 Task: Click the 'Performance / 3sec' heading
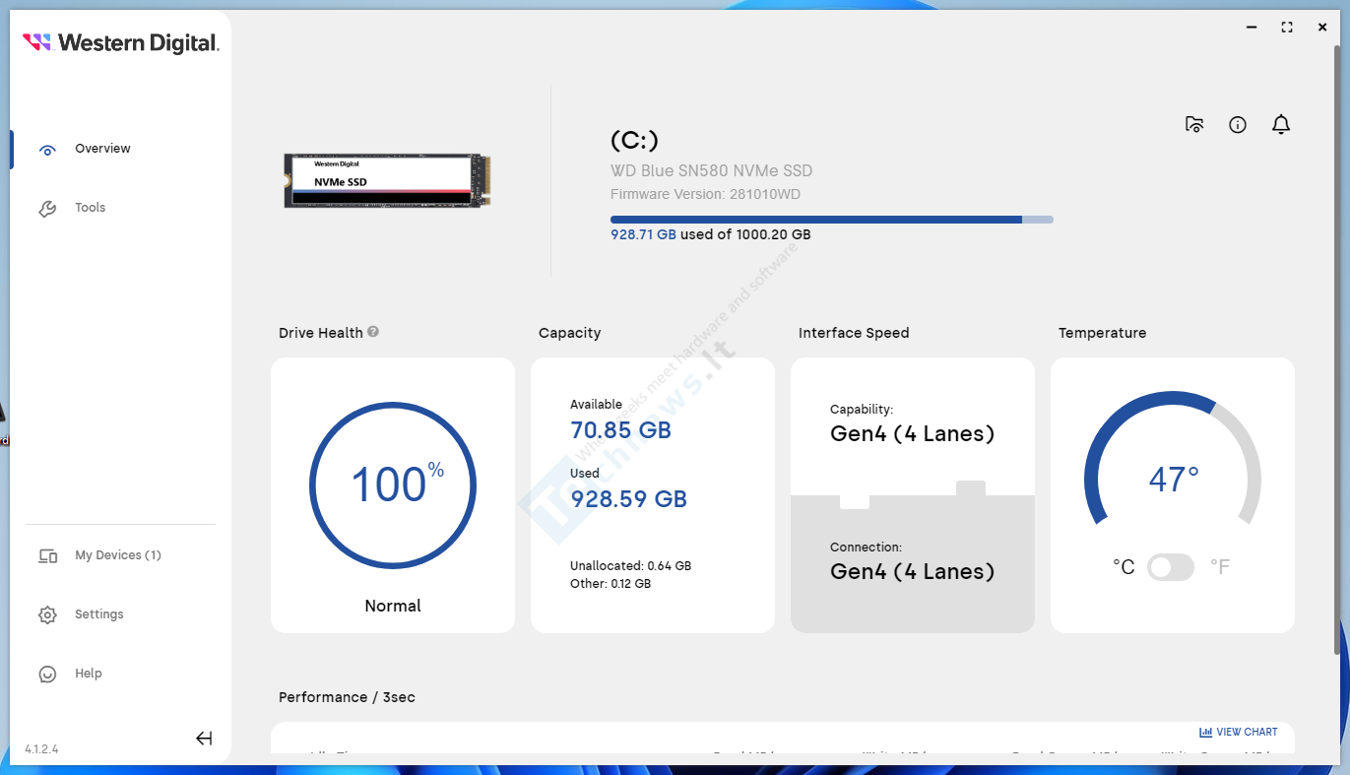(x=347, y=697)
